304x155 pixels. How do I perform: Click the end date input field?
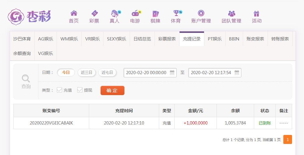pos(215,73)
